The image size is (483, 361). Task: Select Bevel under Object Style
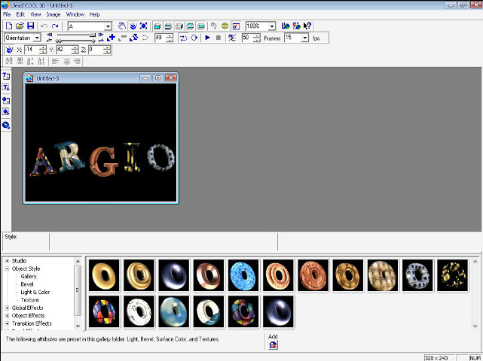tap(27, 284)
